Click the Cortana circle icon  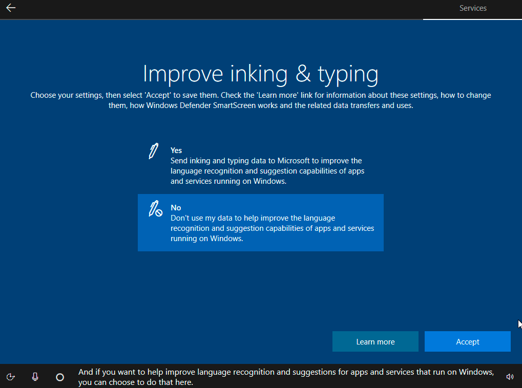[x=60, y=377]
